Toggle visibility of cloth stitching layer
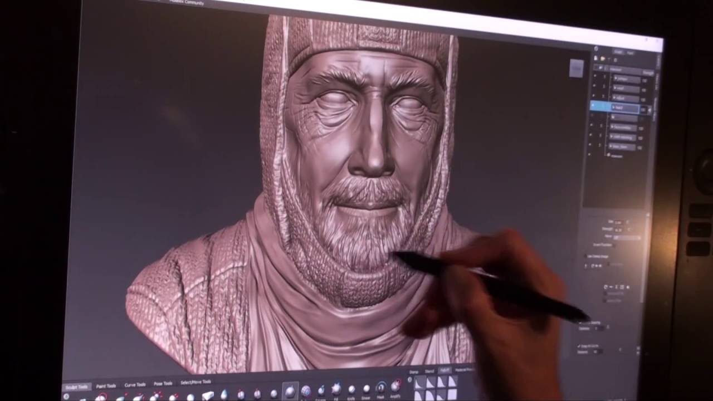The height and width of the screenshot is (401, 713). click(591, 134)
